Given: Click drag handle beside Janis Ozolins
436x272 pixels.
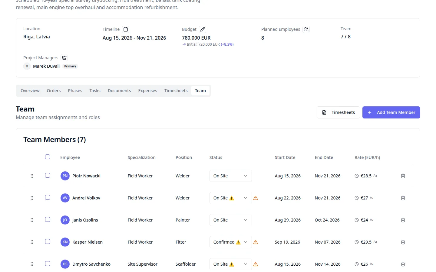Looking at the screenshot, I should (x=32, y=220).
